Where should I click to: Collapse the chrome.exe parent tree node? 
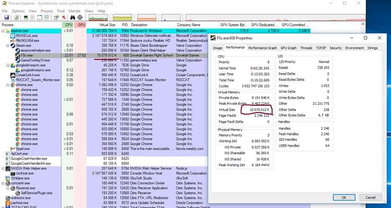tap(8, 85)
